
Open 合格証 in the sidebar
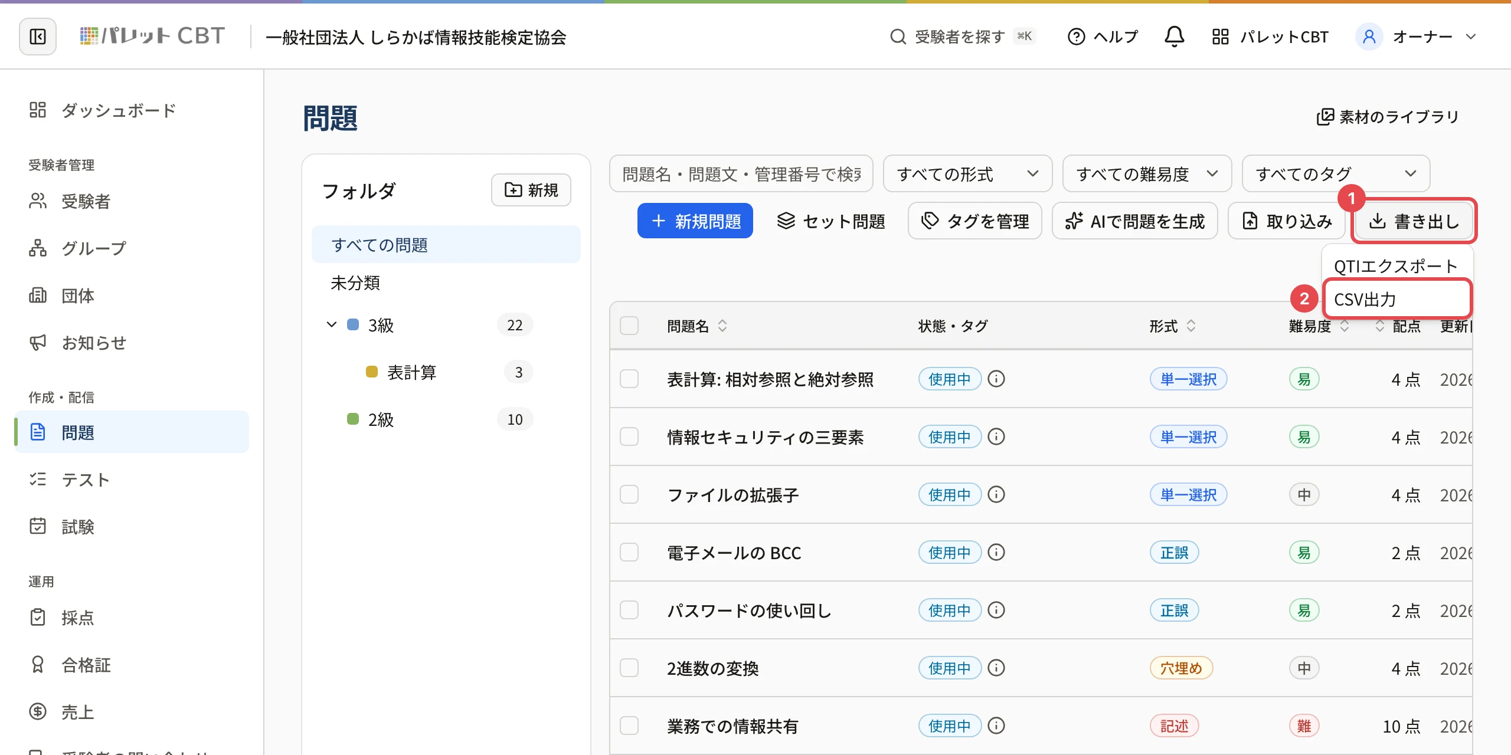(131, 665)
